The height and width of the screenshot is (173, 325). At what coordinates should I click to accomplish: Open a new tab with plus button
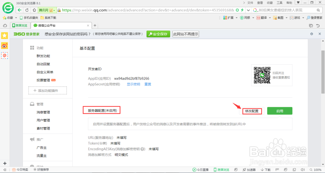95,25
